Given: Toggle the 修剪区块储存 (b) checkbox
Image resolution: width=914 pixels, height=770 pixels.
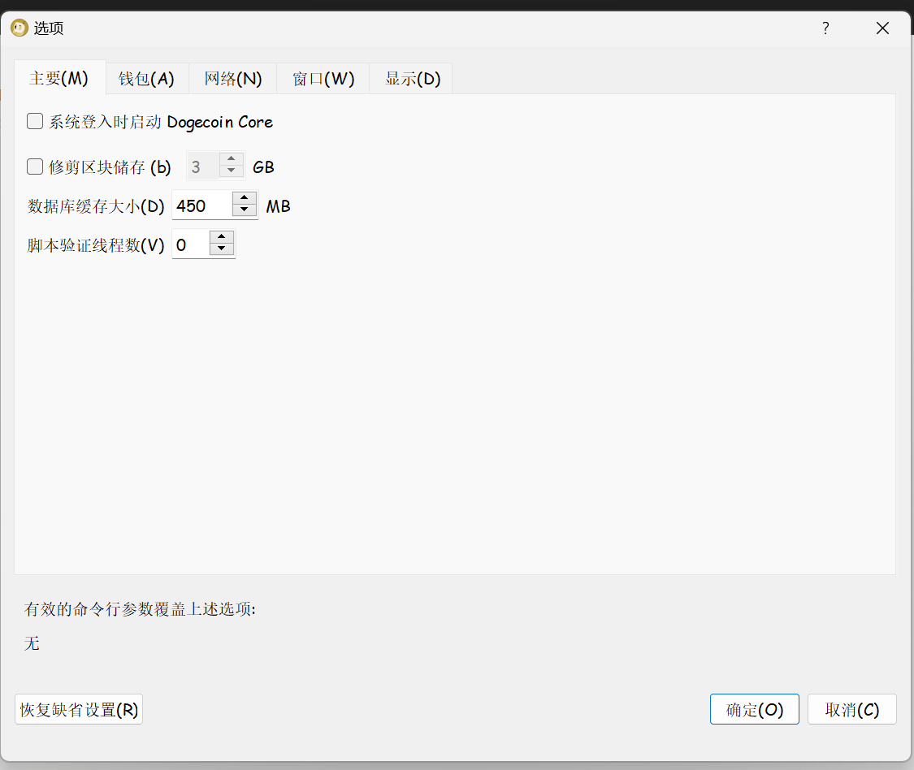Looking at the screenshot, I should click(35, 167).
